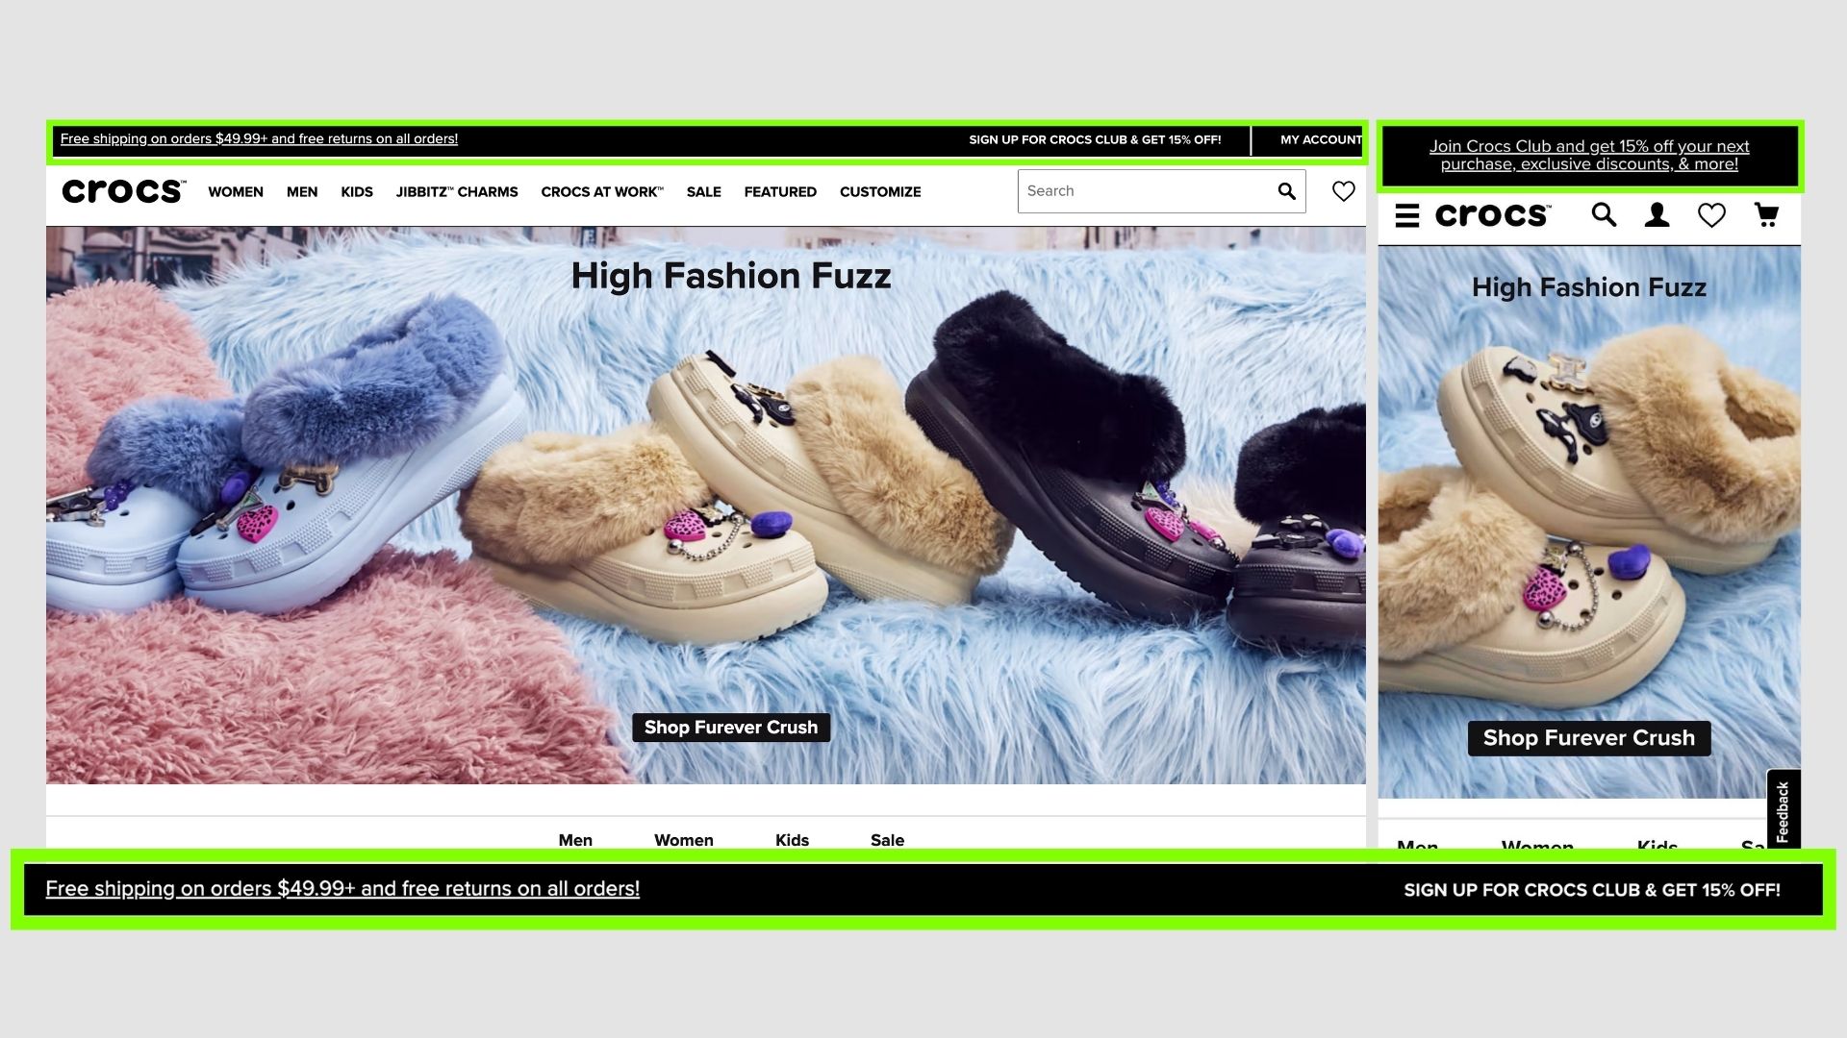
Task: Click the enlarged free shipping link in bottom bar
Action: [342, 889]
